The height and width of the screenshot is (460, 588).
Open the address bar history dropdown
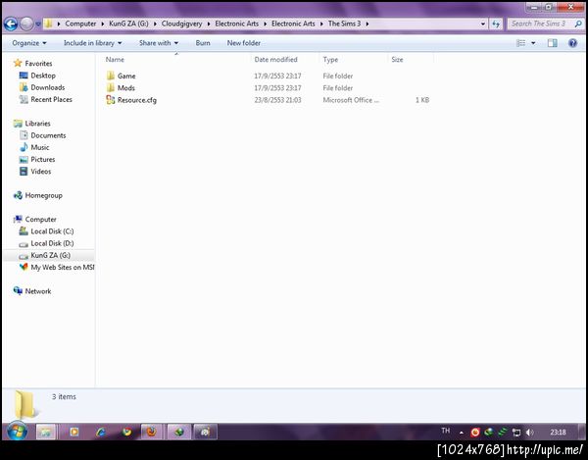(482, 24)
